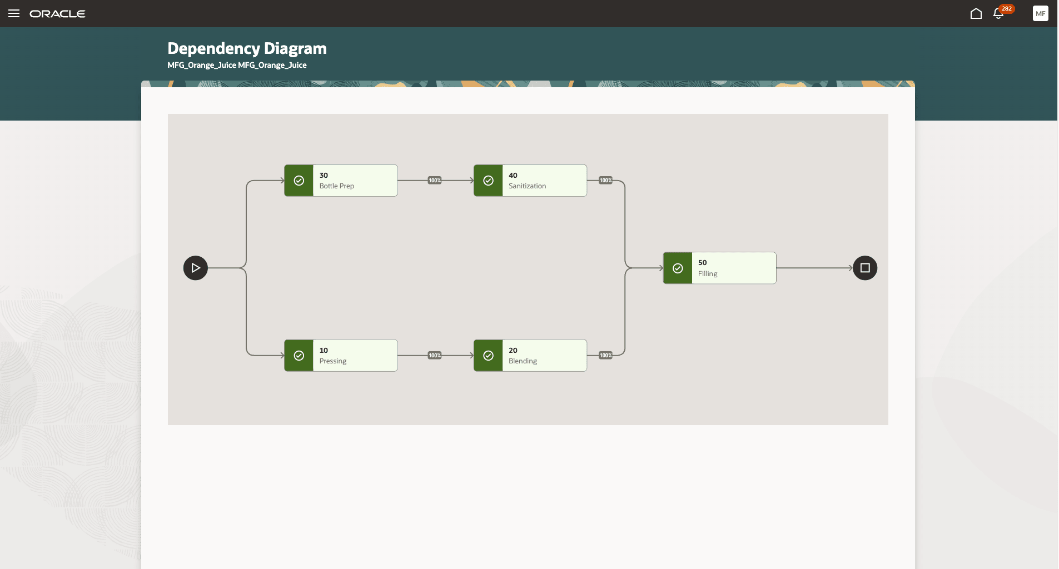Screen dimensions: 1059x569
Task: Open the MF user profile avatar
Action: pyautogui.click(x=1040, y=13)
